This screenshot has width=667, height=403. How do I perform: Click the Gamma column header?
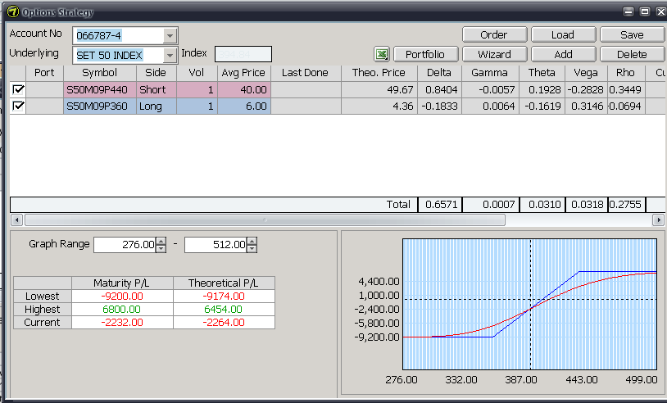coord(490,73)
